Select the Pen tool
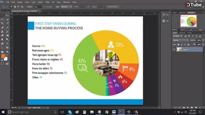Viewport: 205px width, 115px height. [2, 43]
